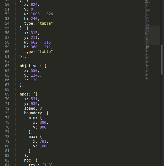The image size is (164, 166).
Task: Click the code text "y: 800"
Action: [x=40, y=127]
